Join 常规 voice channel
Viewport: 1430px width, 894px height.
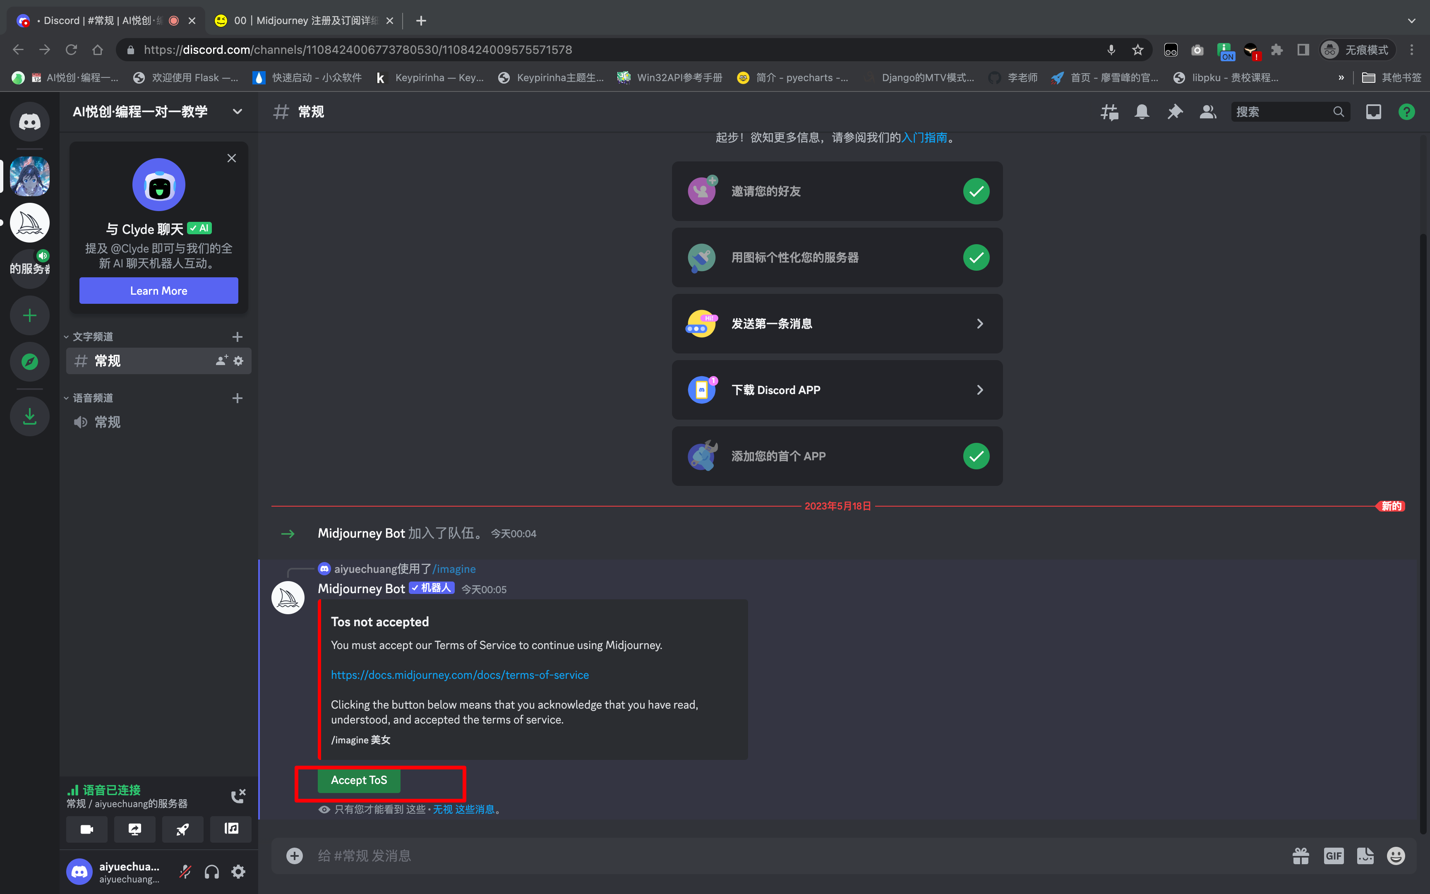pos(158,422)
